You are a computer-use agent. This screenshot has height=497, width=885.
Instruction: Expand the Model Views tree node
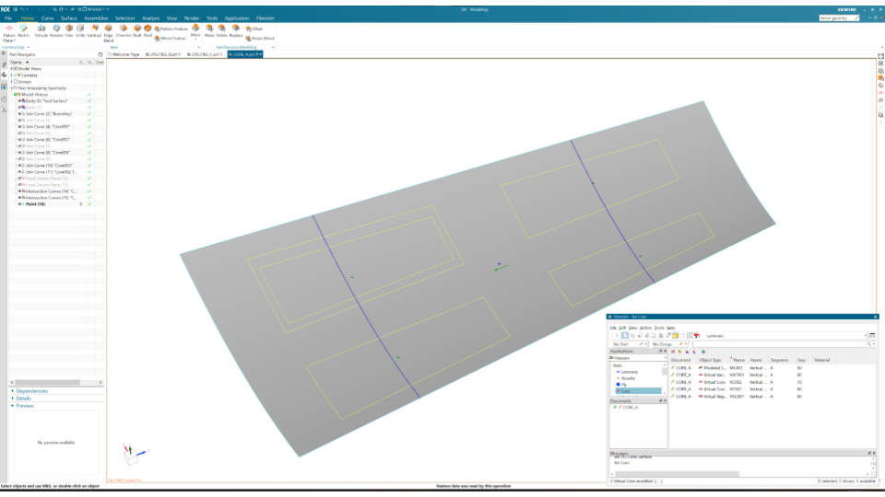coord(12,68)
